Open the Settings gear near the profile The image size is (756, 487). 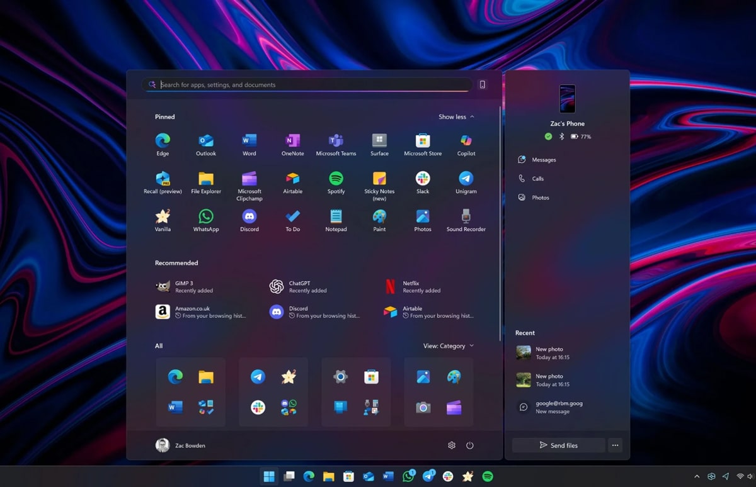click(x=451, y=445)
